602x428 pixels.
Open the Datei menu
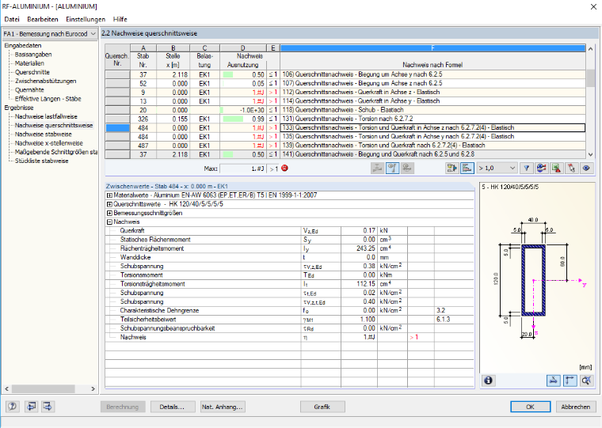[12, 19]
